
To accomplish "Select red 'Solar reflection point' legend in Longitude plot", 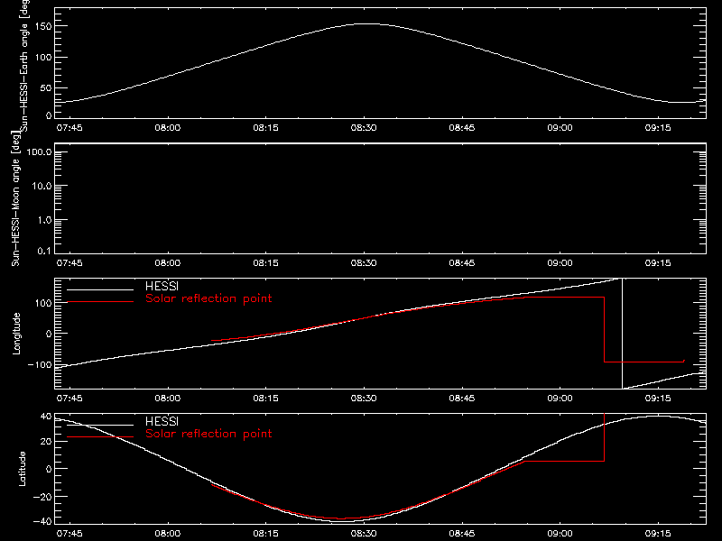I will (208, 298).
